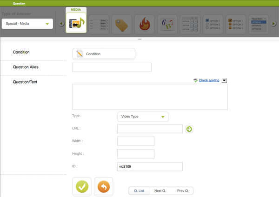Choose the tag answer type icon

121,23
